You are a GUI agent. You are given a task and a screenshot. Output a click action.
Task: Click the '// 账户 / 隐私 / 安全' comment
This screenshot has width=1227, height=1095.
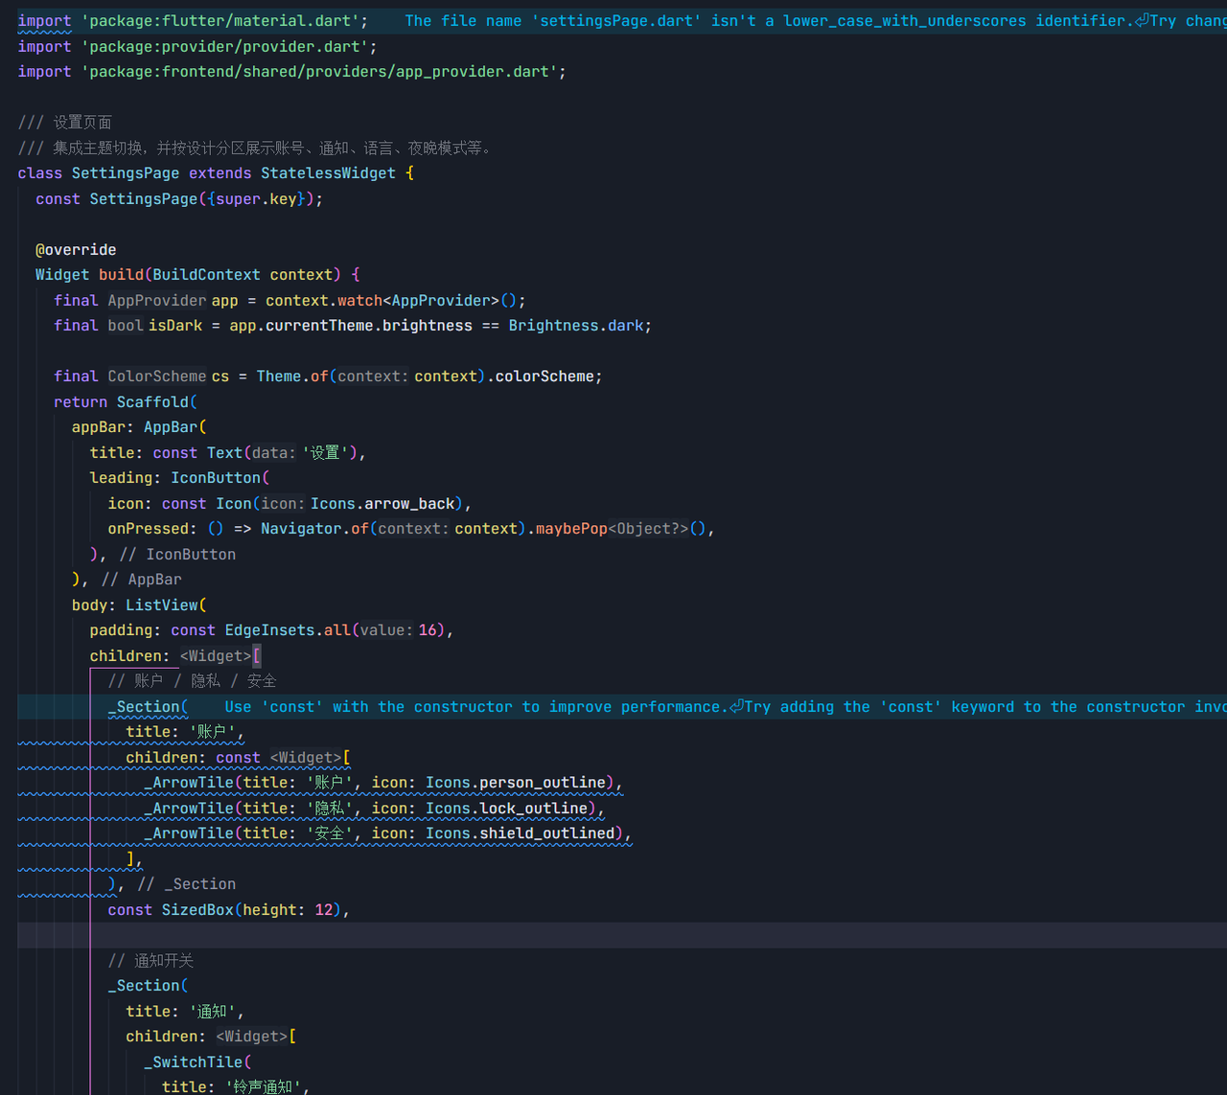pyautogui.click(x=192, y=681)
